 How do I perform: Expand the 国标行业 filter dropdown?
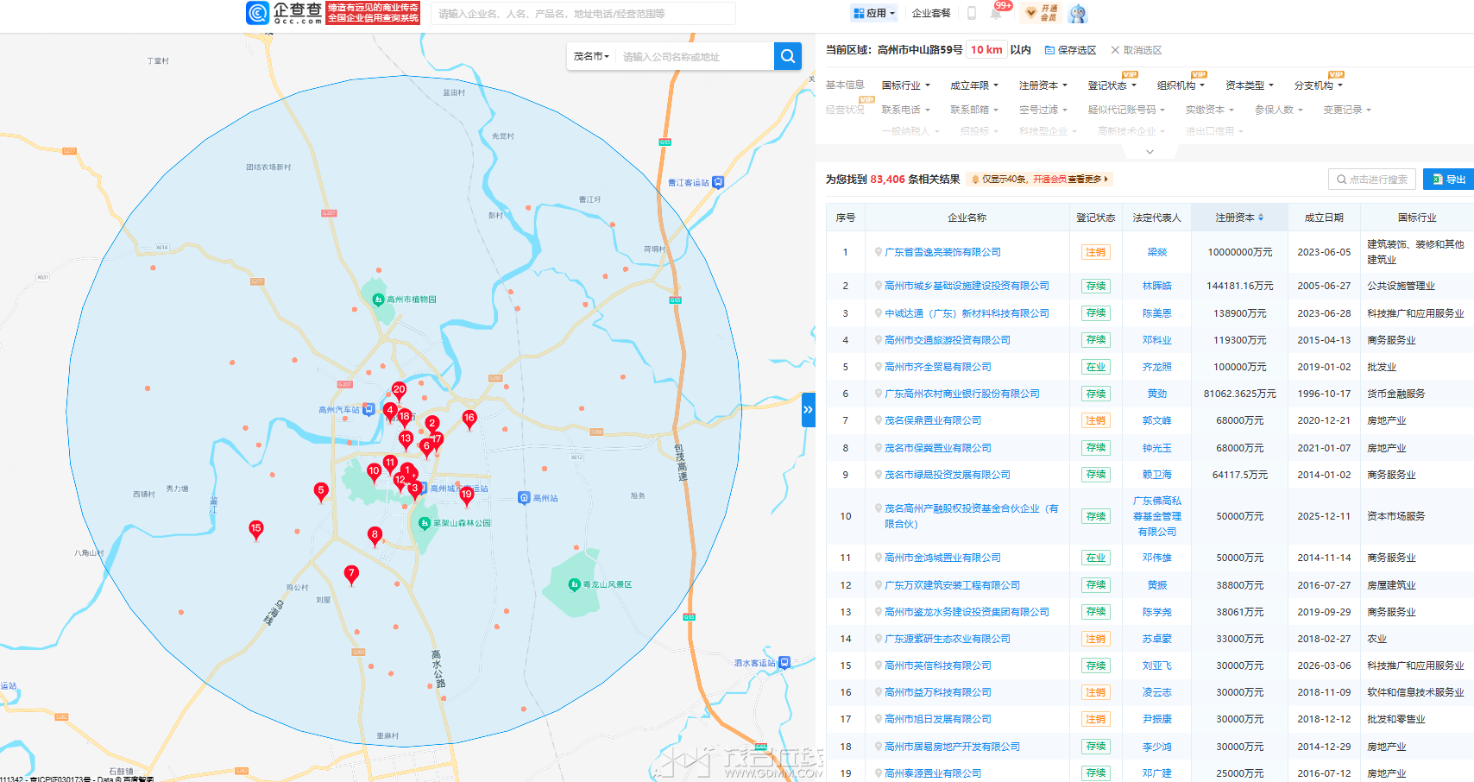[x=905, y=85]
